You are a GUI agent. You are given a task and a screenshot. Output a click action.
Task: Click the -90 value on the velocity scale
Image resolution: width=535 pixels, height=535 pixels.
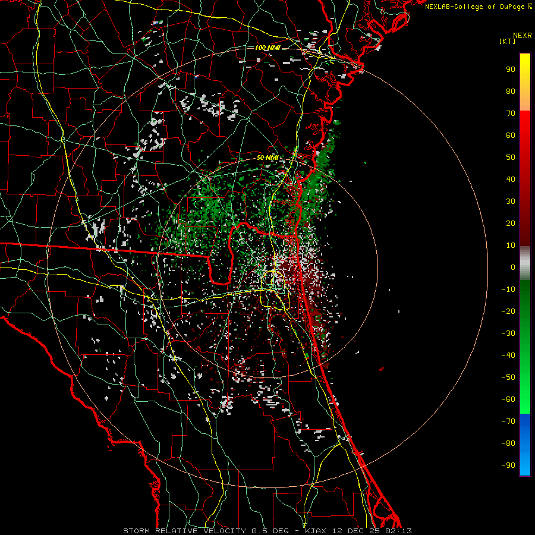(x=508, y=465)
